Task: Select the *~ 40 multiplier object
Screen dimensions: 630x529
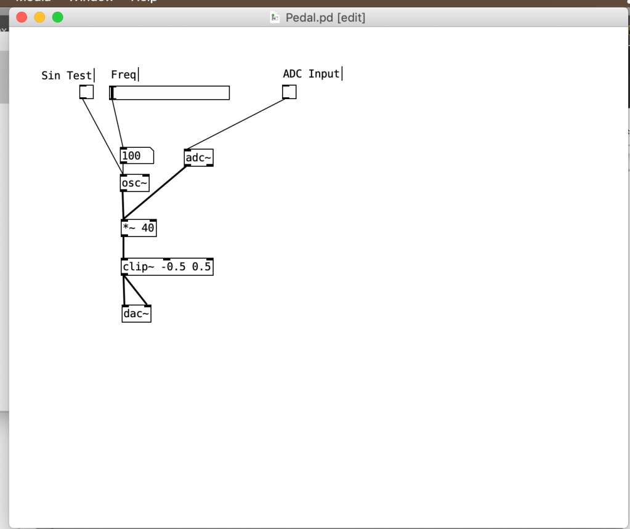Action: (x=139, y=228)
